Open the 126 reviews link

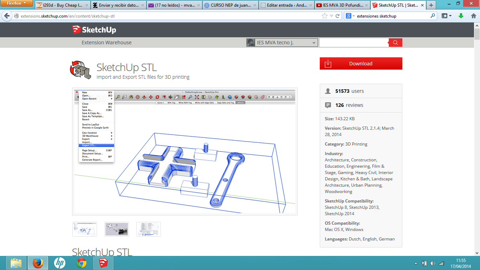coord(349,105)
